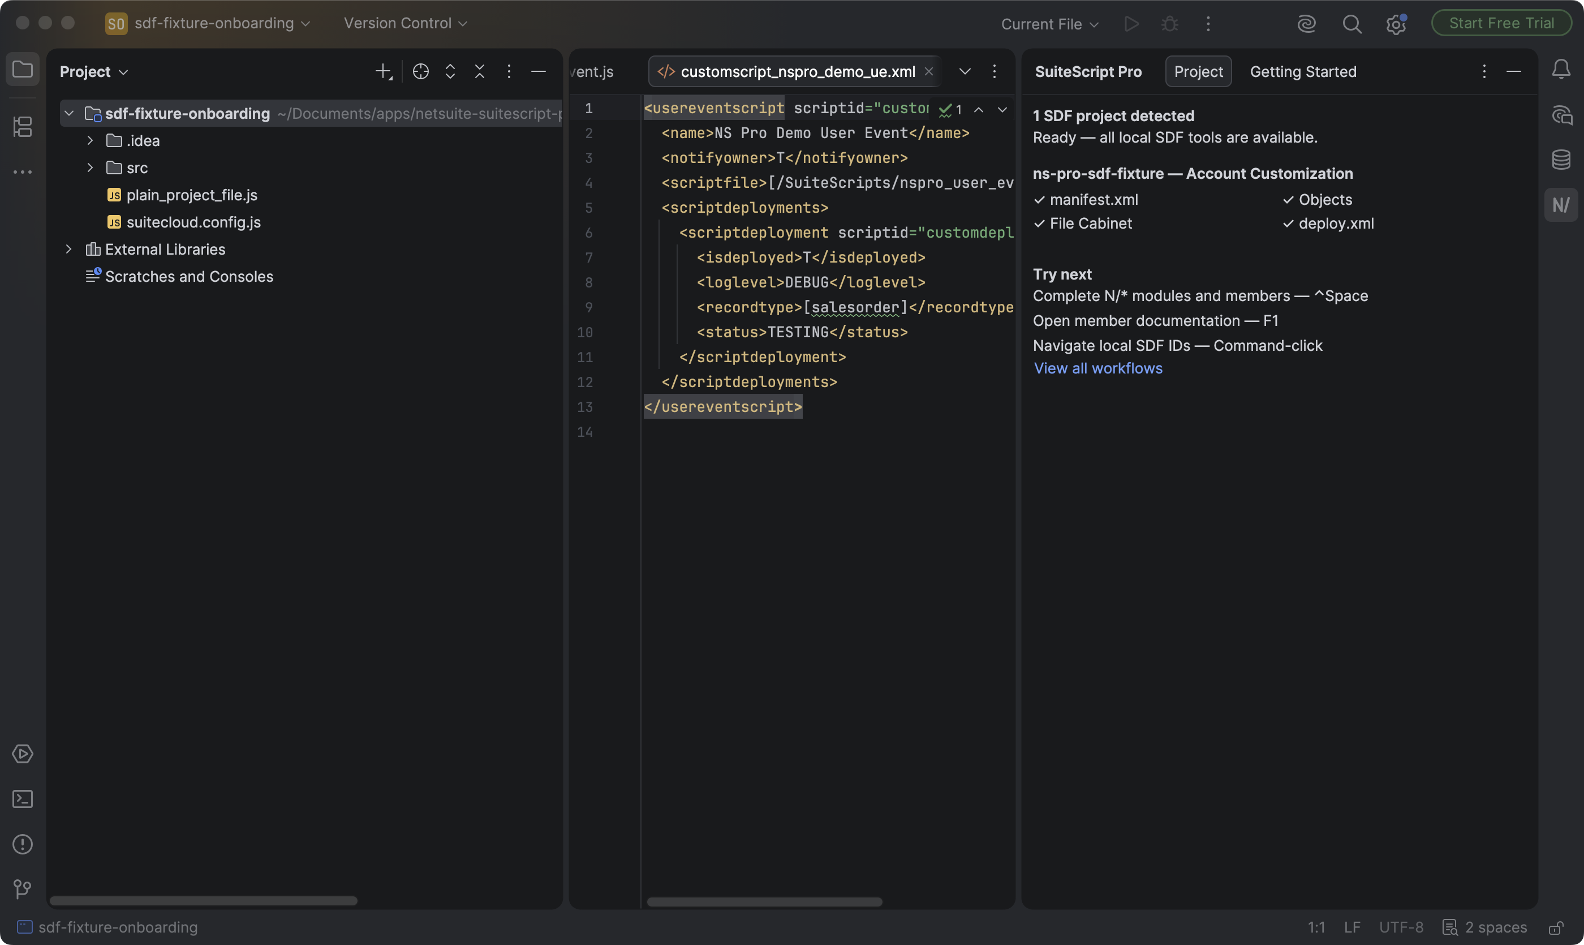Open the View all workflows link
Screen dimensions: 1584x945
[1098, 368]
